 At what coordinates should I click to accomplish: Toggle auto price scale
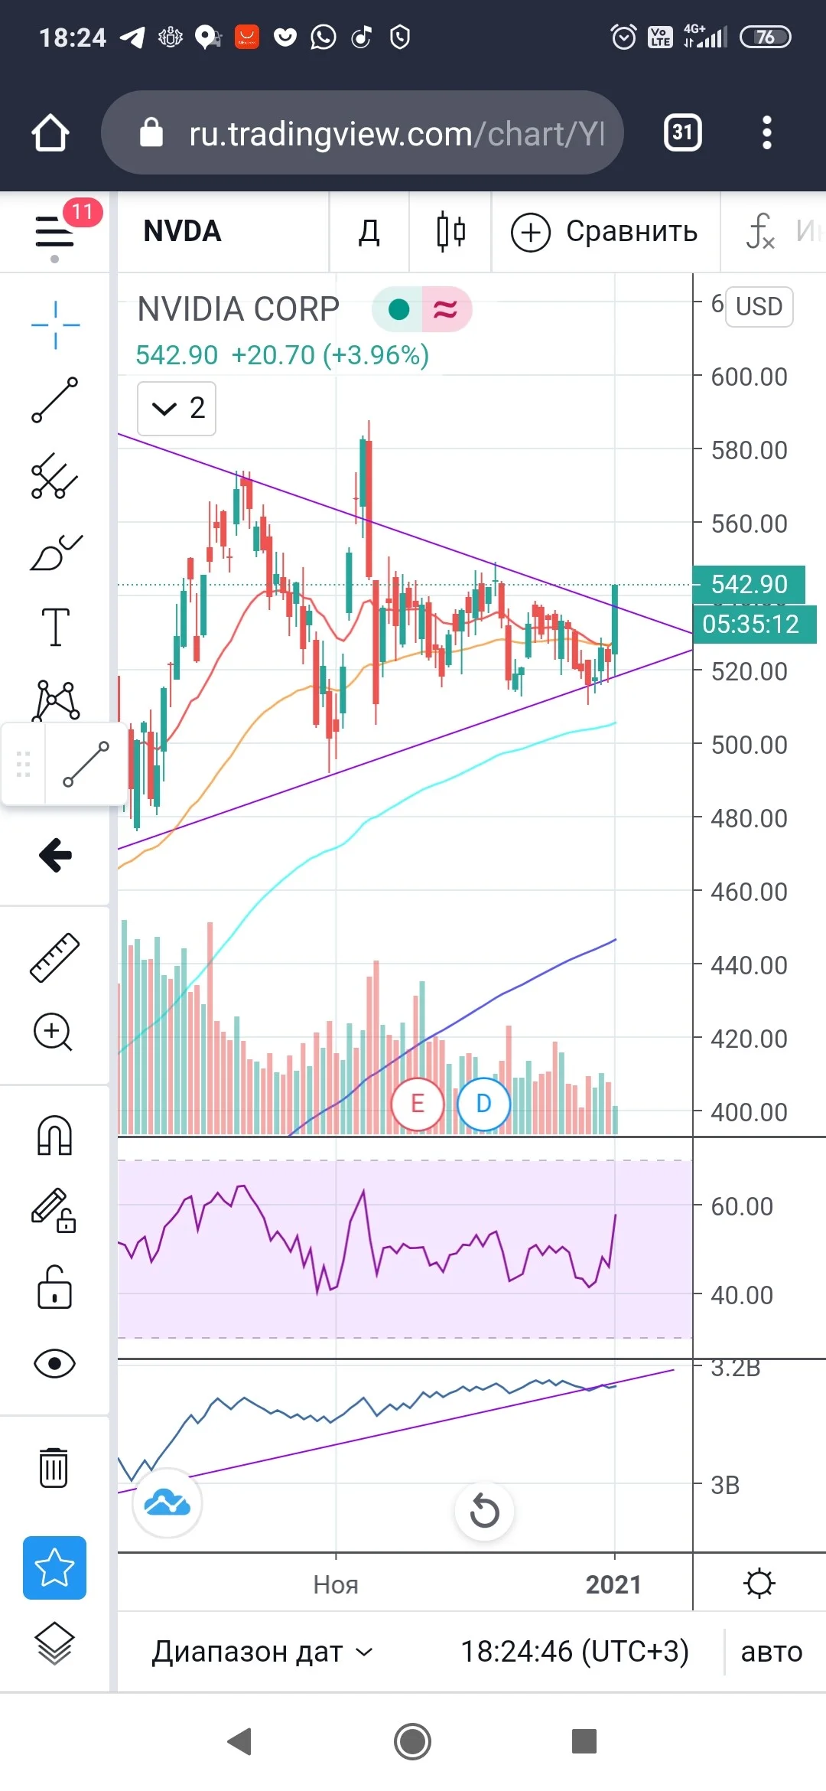pyautogui.click(x=772, y=1652)
